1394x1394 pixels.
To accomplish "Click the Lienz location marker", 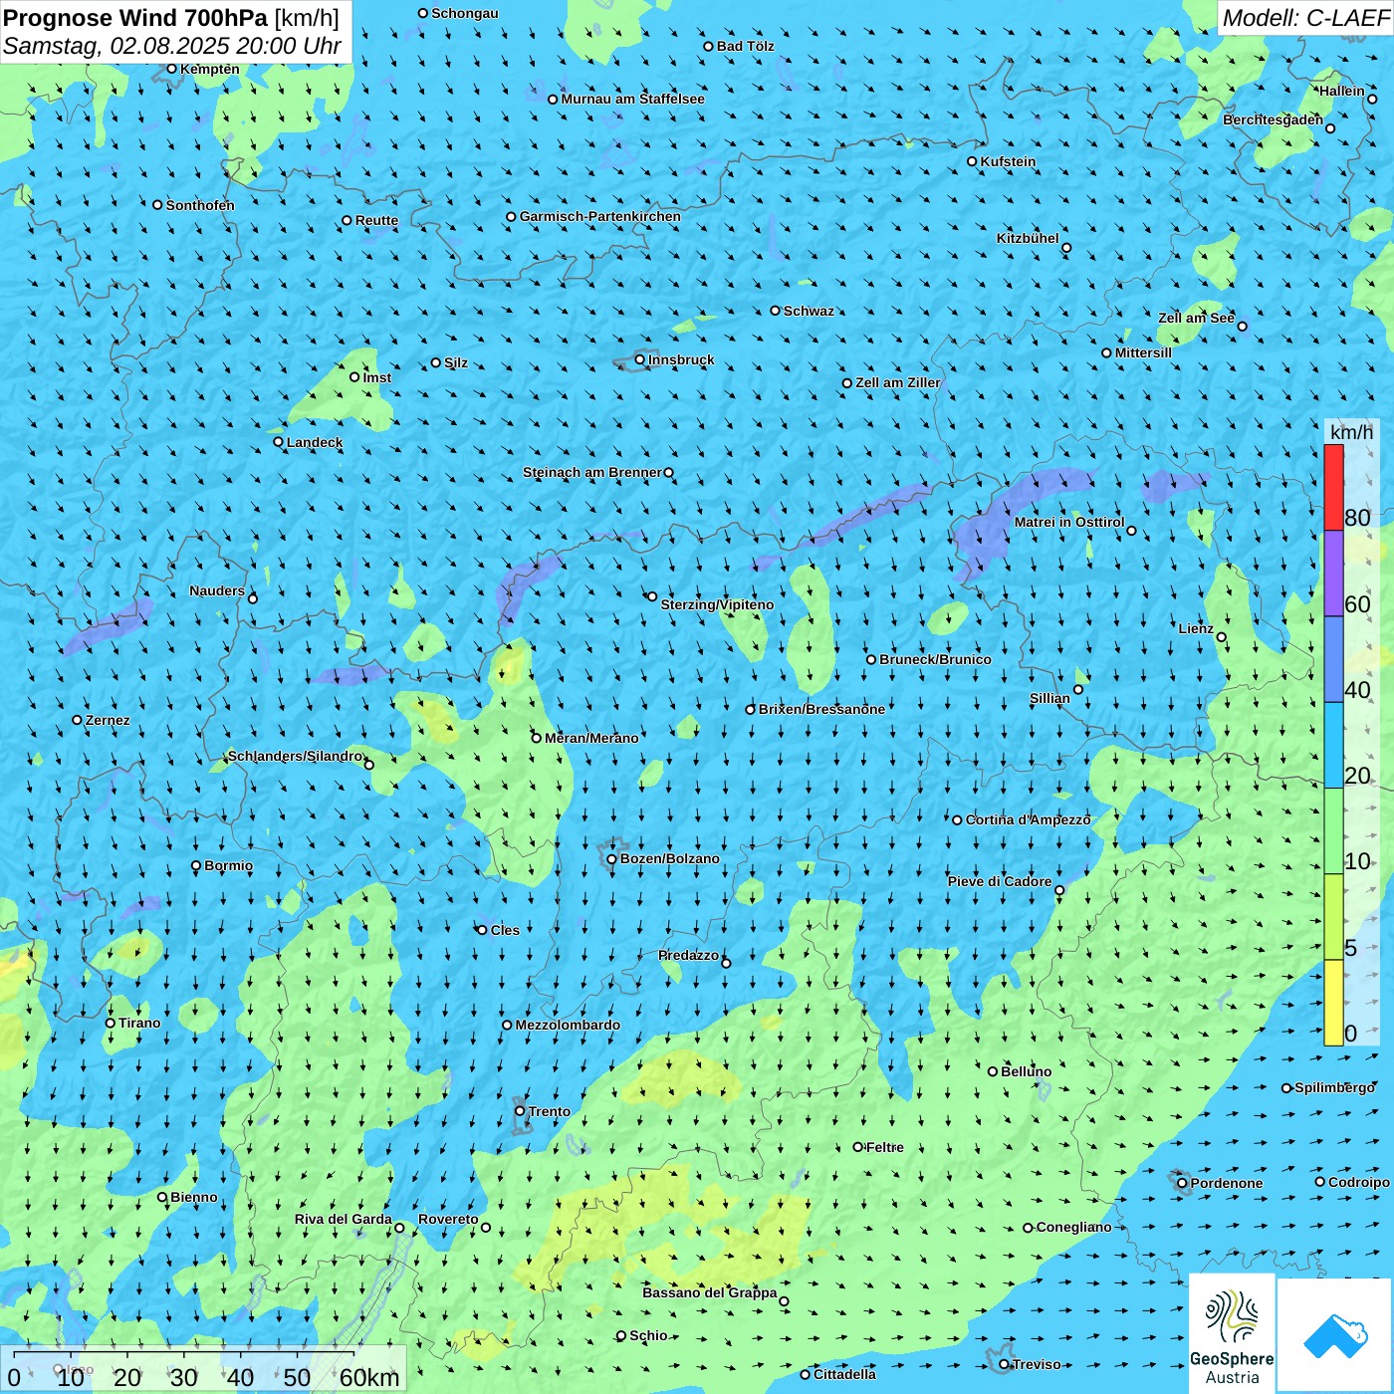I will [1222, 637].
